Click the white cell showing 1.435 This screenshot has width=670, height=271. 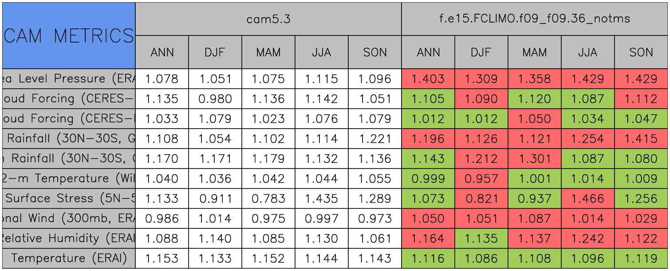click(x=322, y=199)
